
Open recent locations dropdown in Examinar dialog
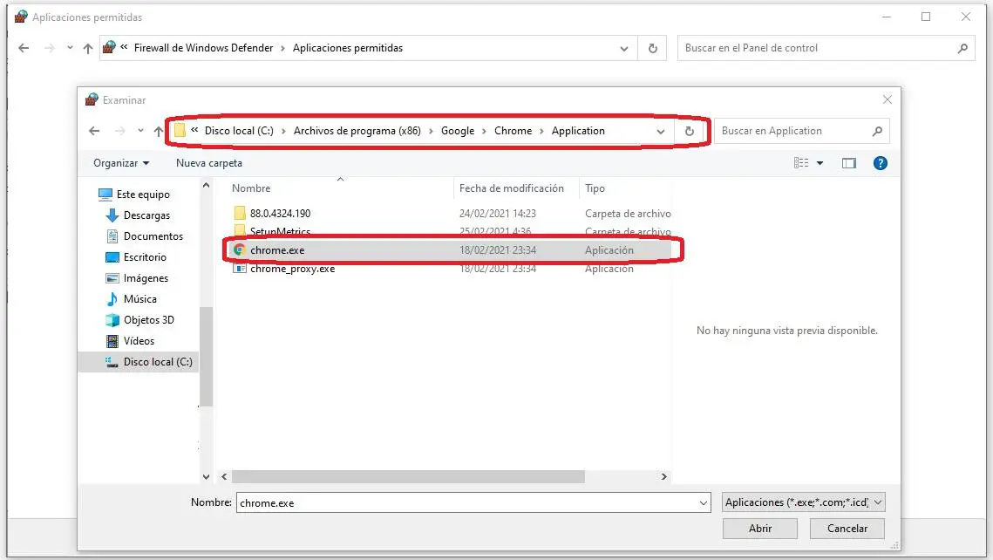pyautogui.click(x=140, y=131)
